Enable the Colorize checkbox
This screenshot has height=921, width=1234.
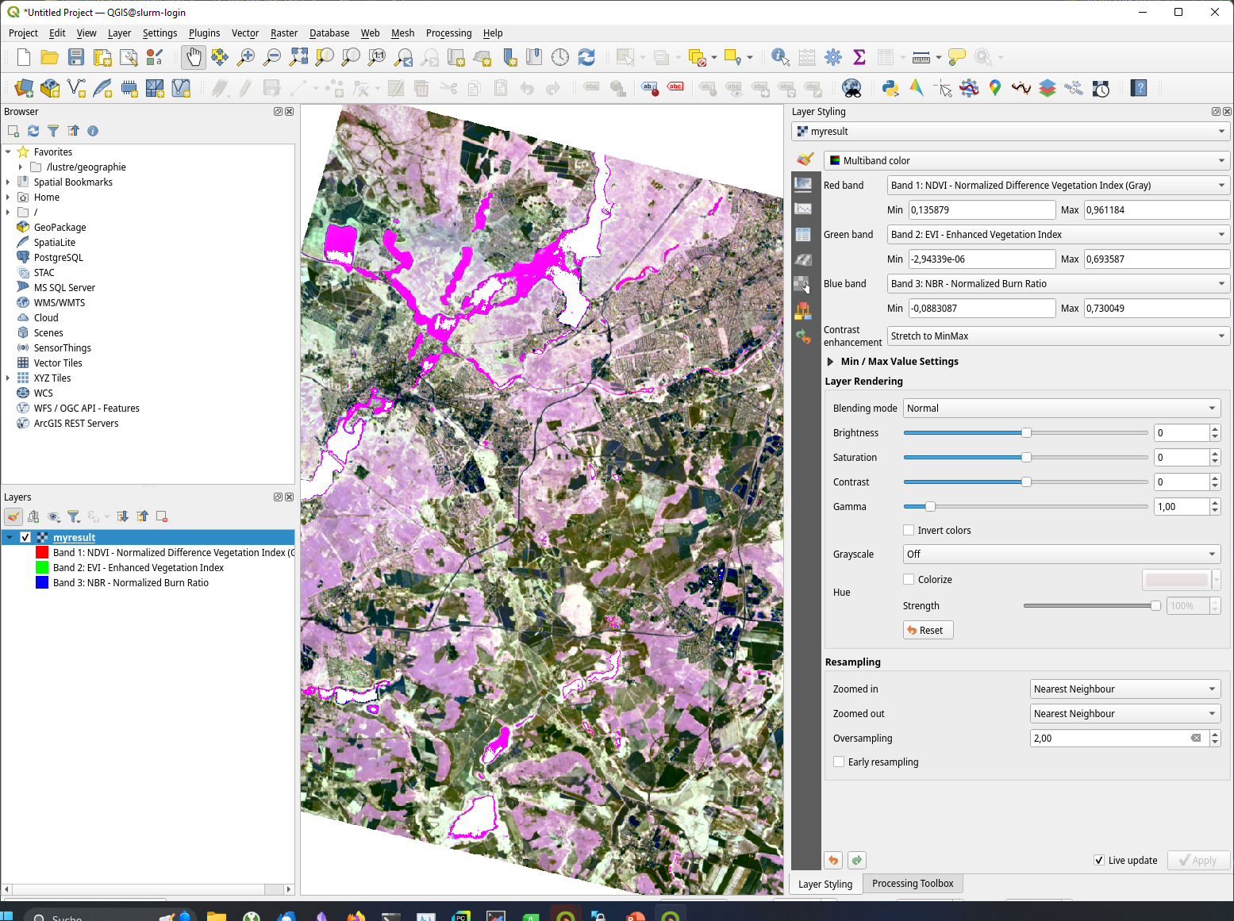(x=909, y=579)
